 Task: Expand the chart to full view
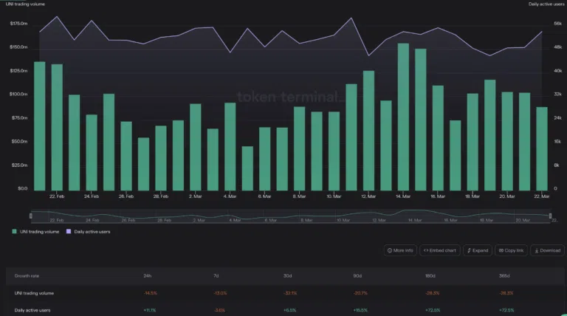(478, 250)
